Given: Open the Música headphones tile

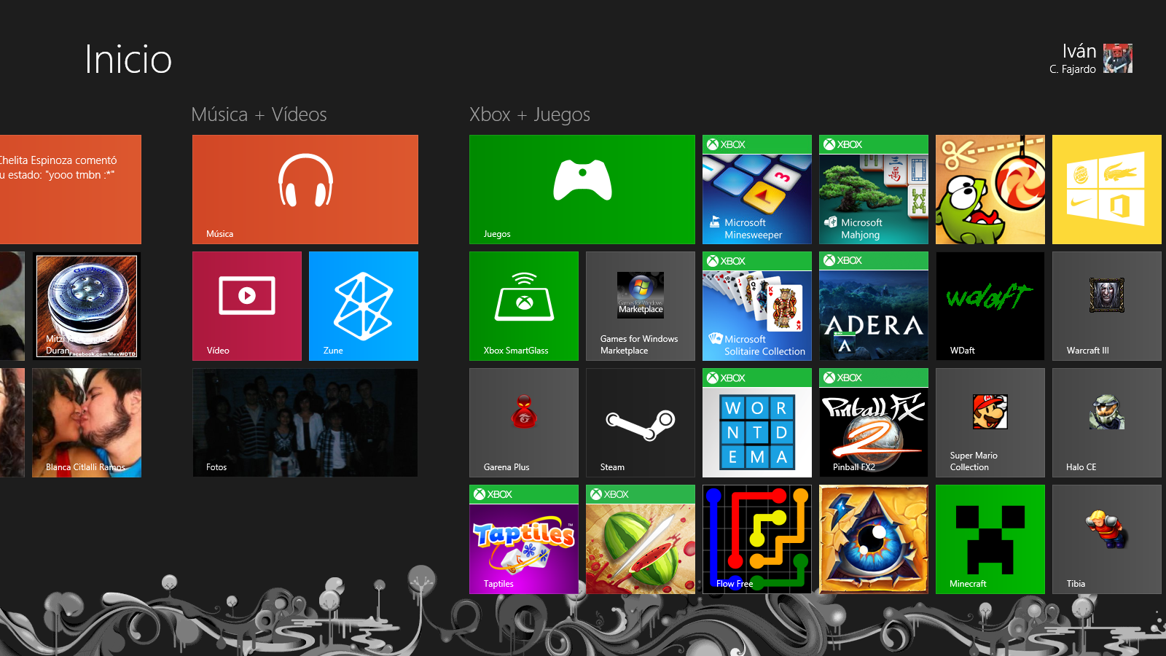Looking at the screenshot, I should coord(305,190).
